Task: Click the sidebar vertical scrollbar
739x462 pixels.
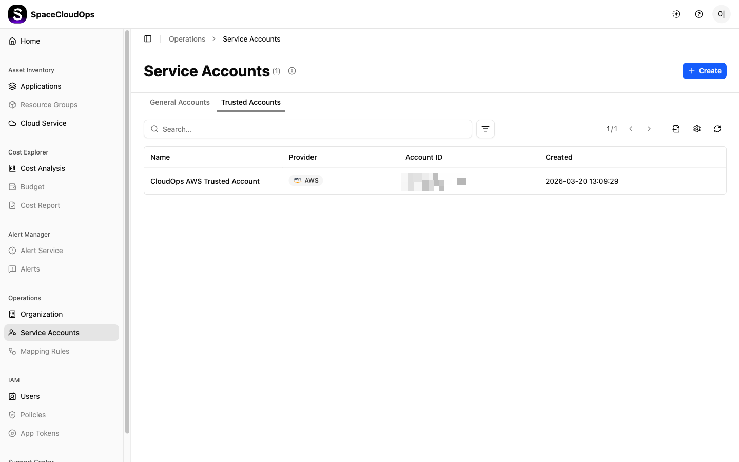Action: [x=127, y=231]
